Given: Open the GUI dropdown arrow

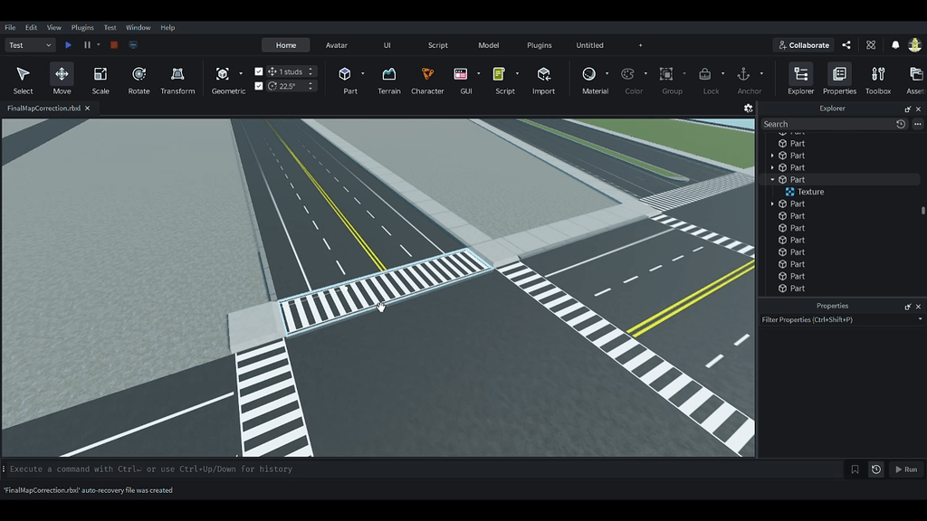Looking at the screenshot, I should [x=479, y=74].
